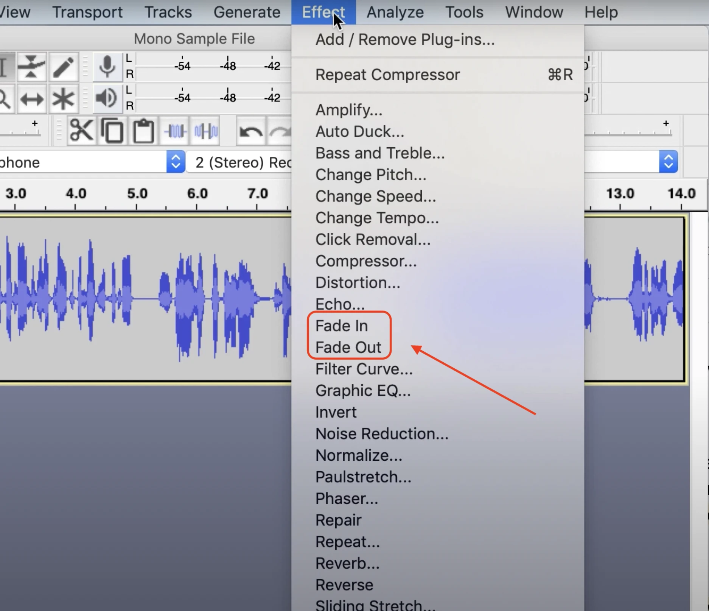Click the Paste clipboard icon

(144, 131)
